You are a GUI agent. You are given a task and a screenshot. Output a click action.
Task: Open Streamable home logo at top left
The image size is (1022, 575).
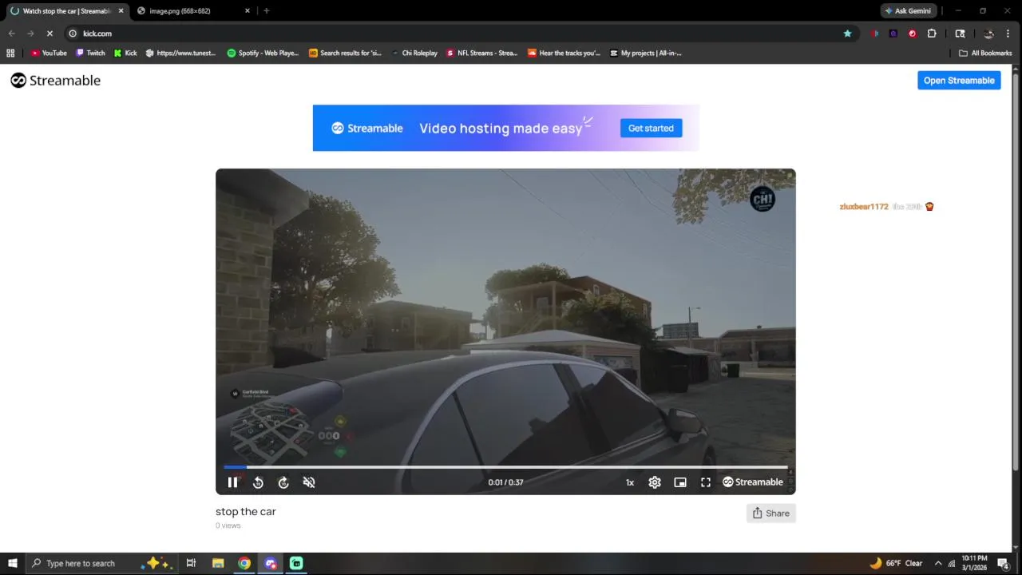56,81
